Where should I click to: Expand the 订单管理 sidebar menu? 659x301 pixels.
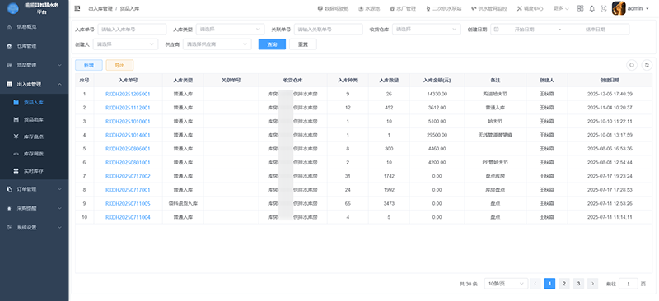[x=34, y=189]
